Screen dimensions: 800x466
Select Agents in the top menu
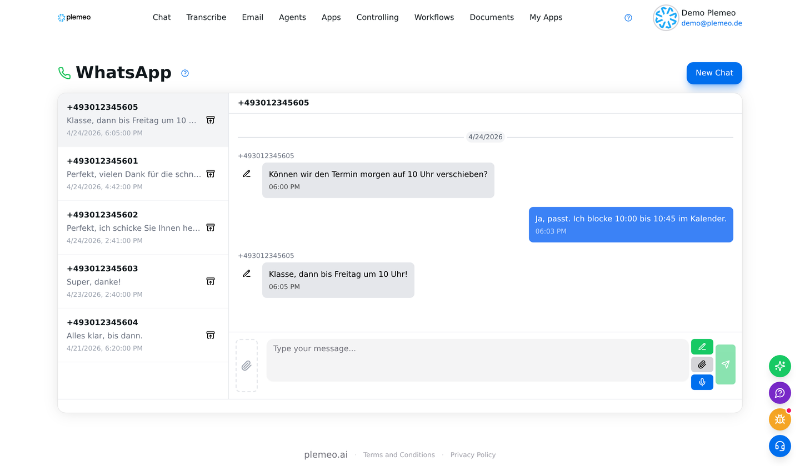pos(292,17)
